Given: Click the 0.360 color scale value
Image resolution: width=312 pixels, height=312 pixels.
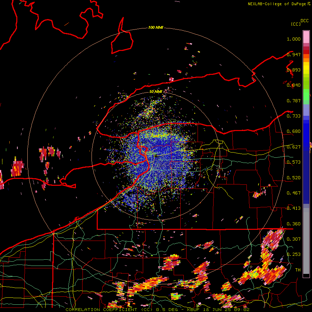Looking at the screenshot, I should click(294, 224).
